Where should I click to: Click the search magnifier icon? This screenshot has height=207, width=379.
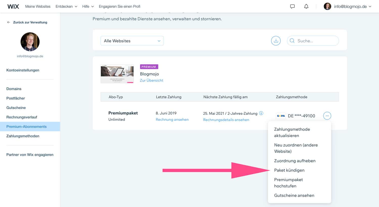(292, 41)
